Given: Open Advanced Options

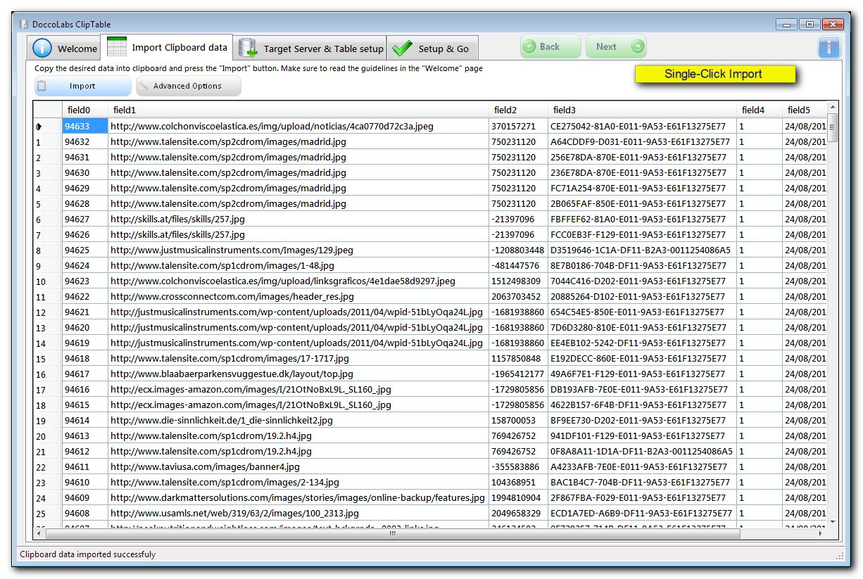Looking at the screenshot, I should tap(188, 86).
